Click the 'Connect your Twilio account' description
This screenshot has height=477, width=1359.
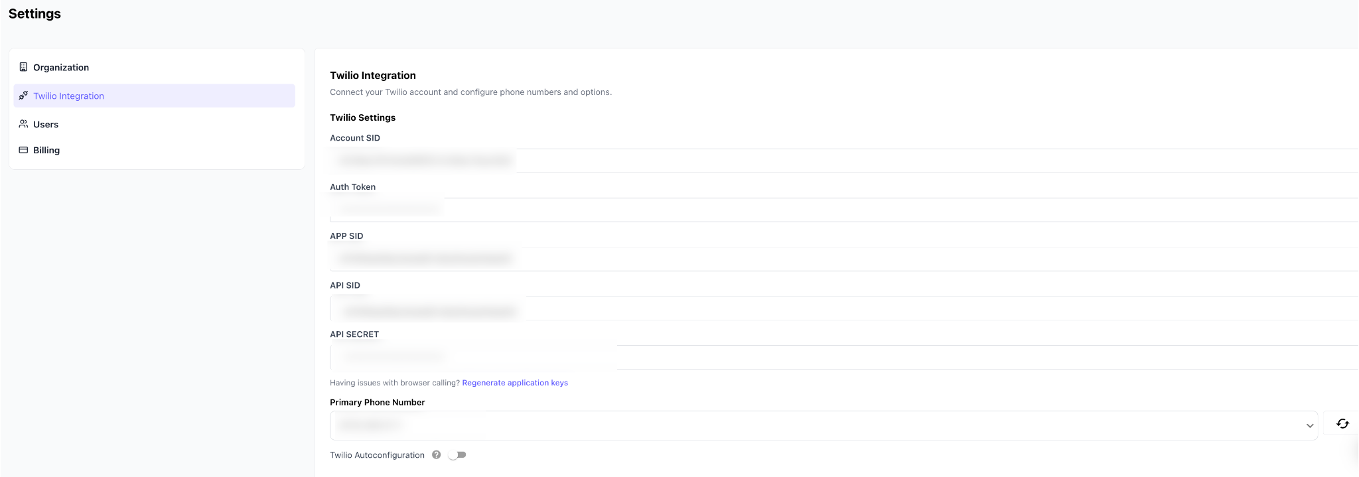click(470, 92)
